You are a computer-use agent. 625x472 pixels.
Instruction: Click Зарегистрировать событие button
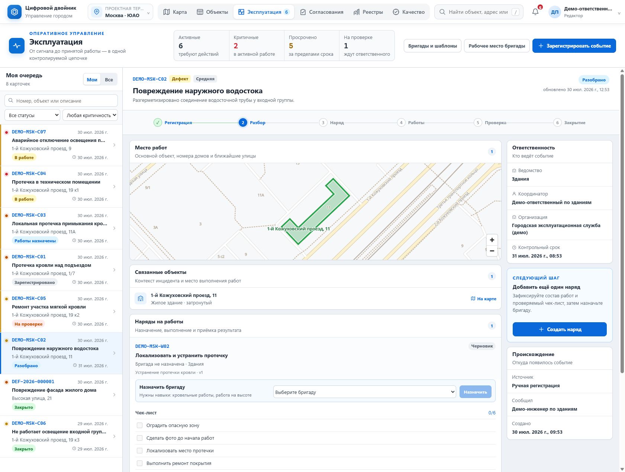pos(574,46)
